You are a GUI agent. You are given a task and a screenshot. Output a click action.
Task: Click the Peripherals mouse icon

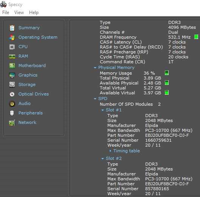(x=12, y=113)
